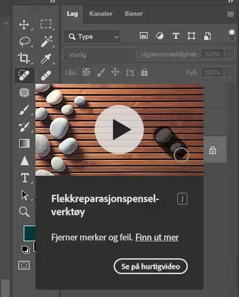Open the Vanlig blend mode dropdown
This screenshot has width=239, height=297.
(x=100, y=55)
